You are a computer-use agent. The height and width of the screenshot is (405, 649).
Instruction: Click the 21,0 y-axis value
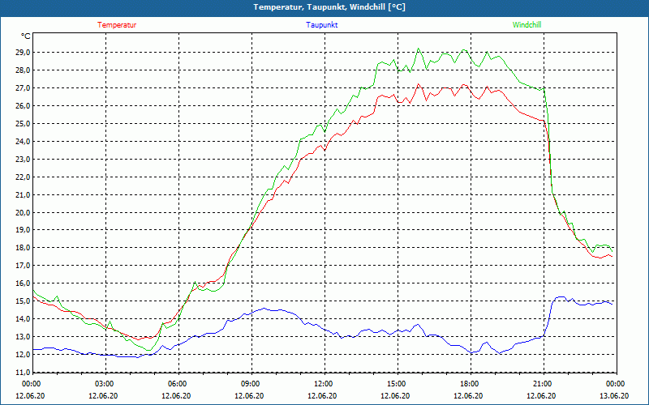24,194
